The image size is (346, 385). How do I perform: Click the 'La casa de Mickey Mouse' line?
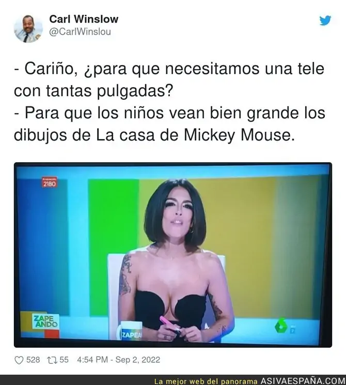click(154, 135)
